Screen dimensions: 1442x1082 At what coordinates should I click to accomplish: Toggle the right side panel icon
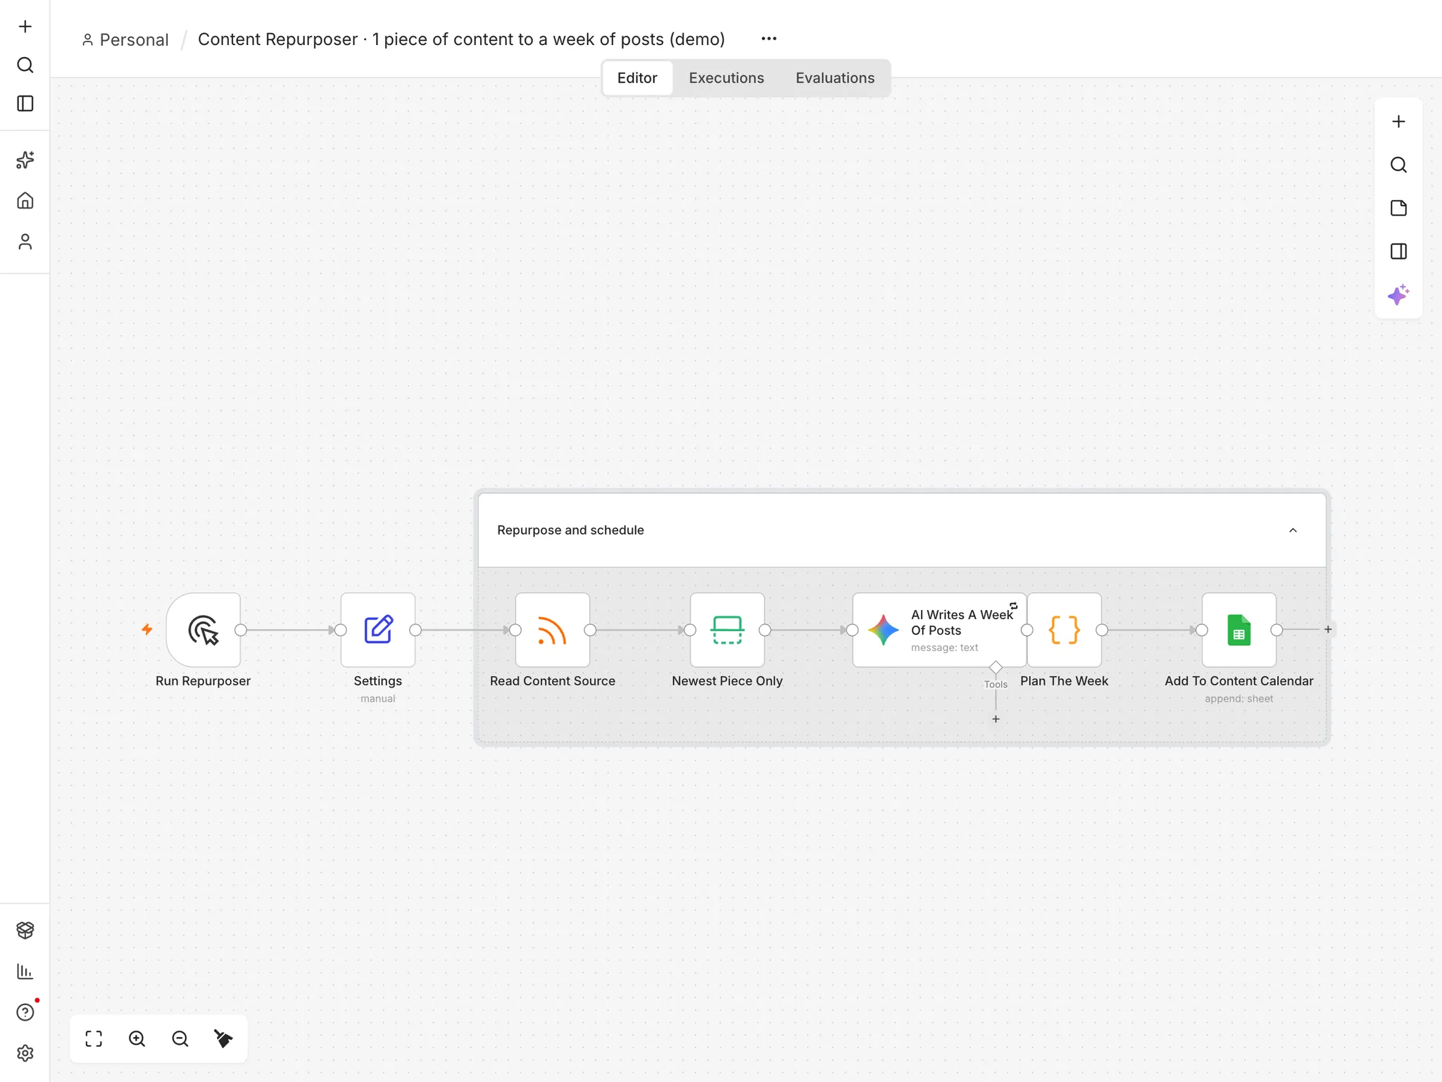point(1398,251)
